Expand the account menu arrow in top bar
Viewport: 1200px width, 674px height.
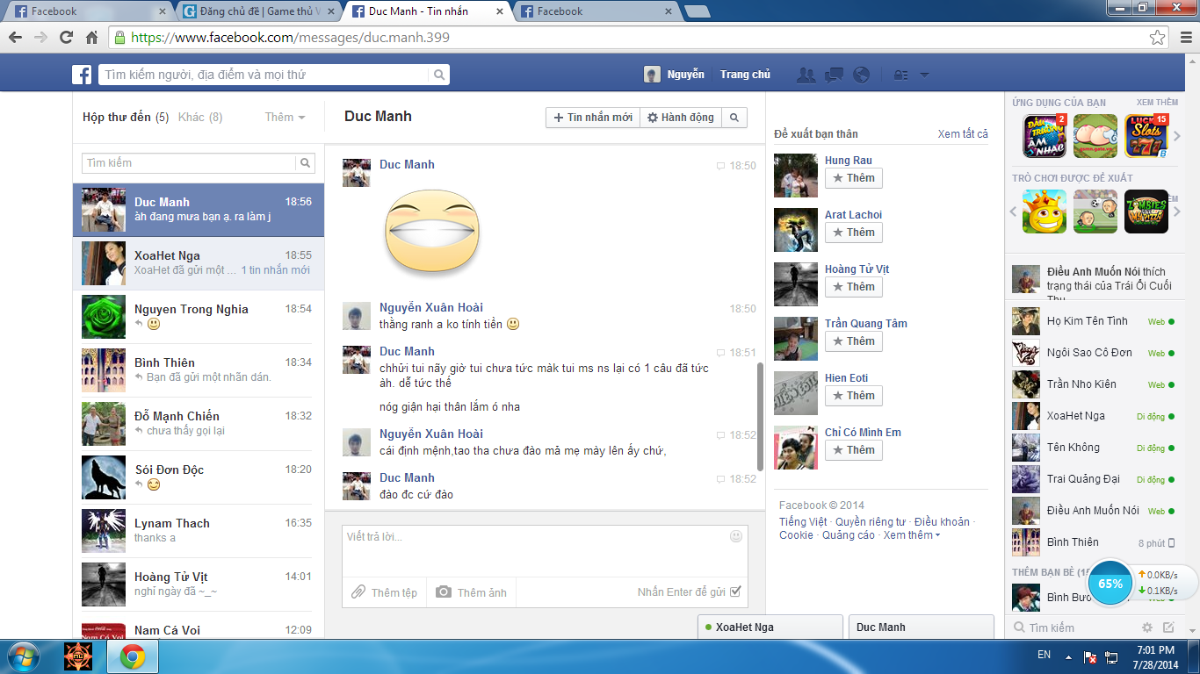pyautogui.click(x=924, y=75)
